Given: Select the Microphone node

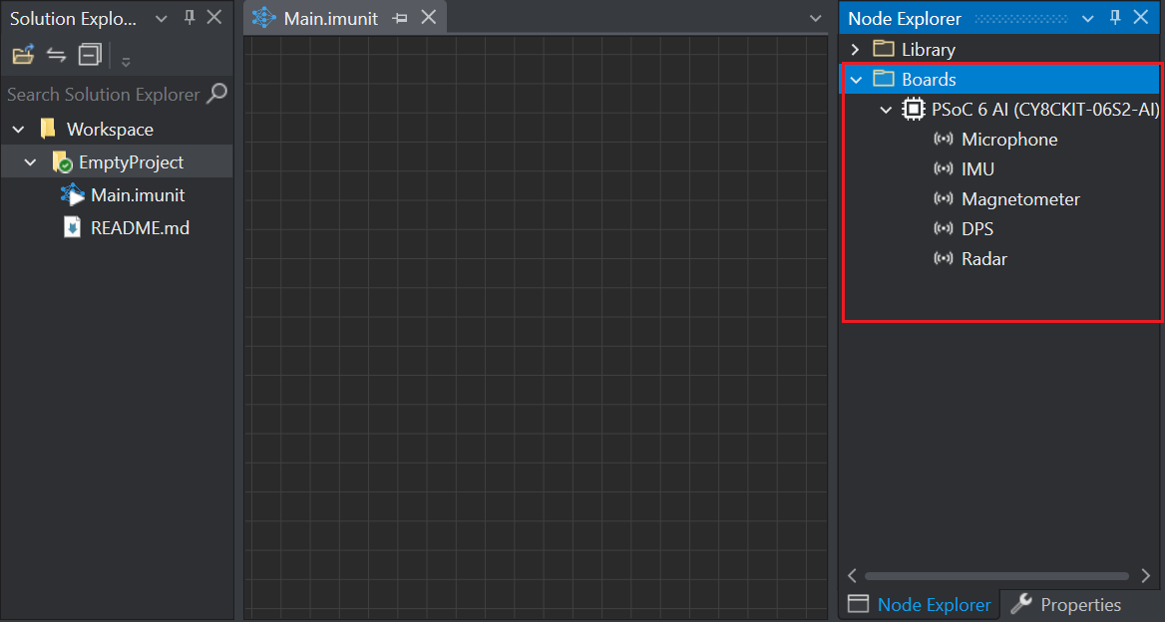Looking at the screenshot, I should coord(1009,140).
